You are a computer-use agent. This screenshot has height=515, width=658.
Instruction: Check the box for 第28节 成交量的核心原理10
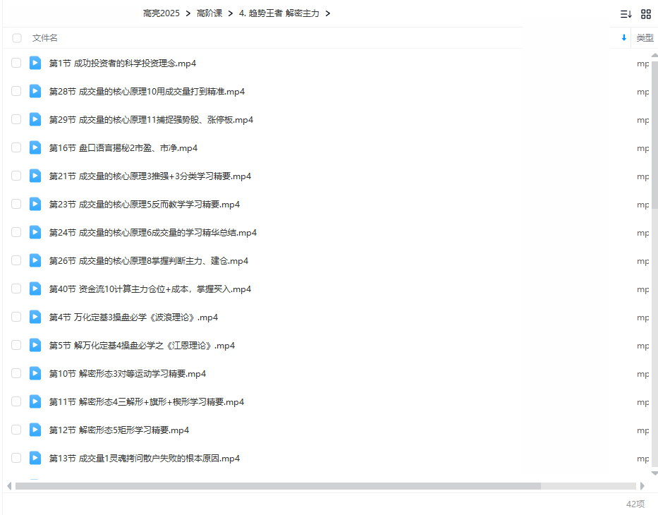tap(16, 91)
